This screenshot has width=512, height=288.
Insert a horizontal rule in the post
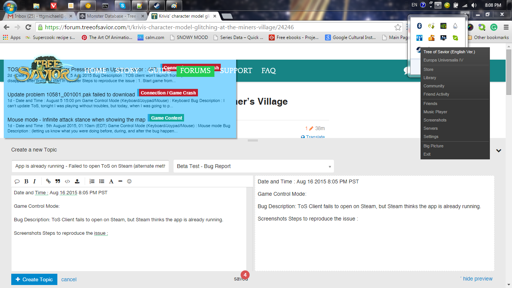click(120, 181)
